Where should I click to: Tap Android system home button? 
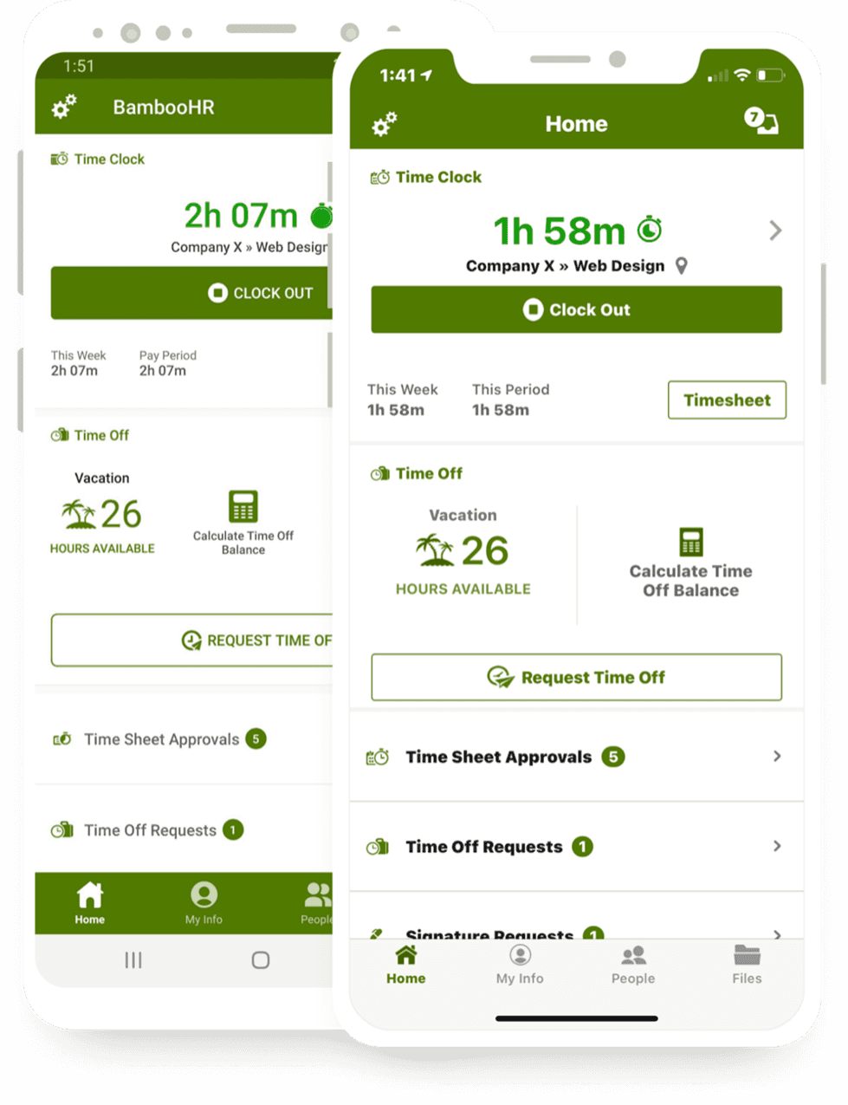261,959
